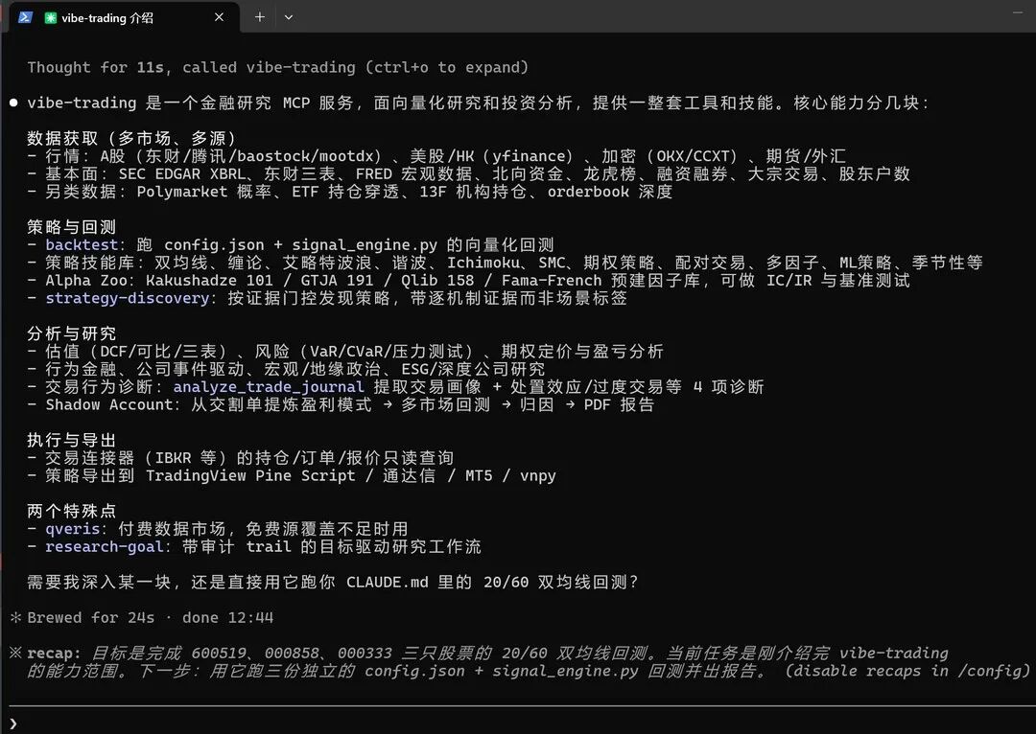Click the 'recap:' label
This screenshot has height=734, width=1036.
(54, 654)
